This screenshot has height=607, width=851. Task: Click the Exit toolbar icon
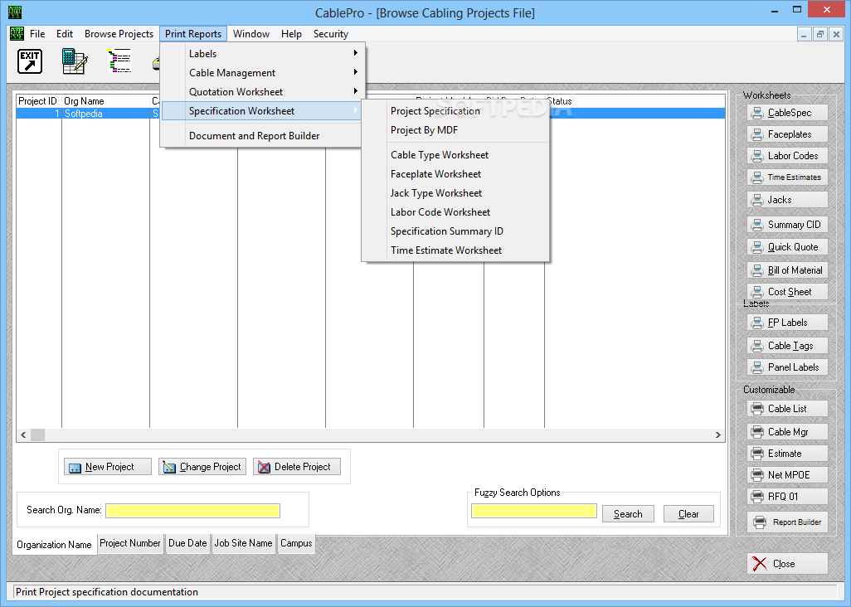point(29,61)
